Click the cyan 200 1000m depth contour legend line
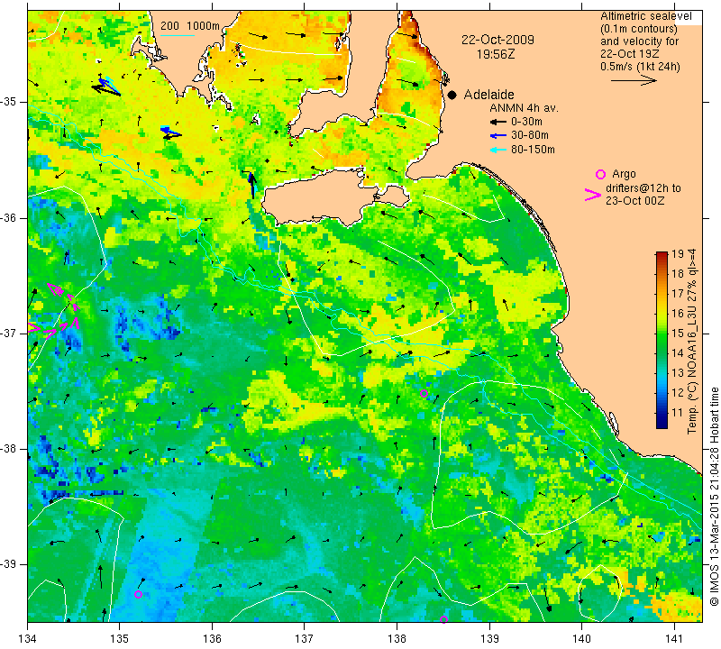721x649 pixels. coord(178,35)
